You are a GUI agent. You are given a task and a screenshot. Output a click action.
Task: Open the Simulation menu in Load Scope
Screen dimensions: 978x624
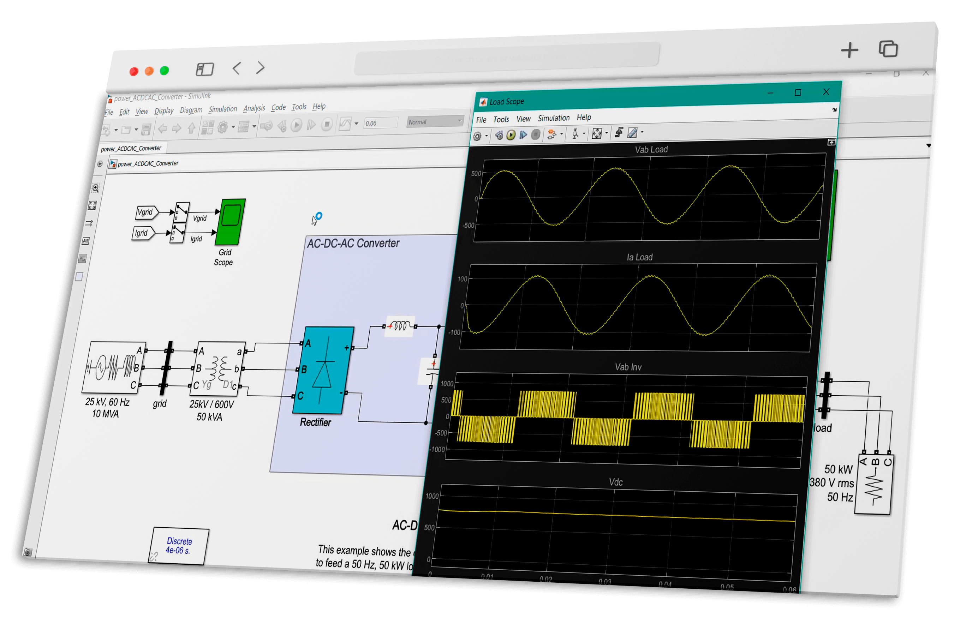[553, 118]
